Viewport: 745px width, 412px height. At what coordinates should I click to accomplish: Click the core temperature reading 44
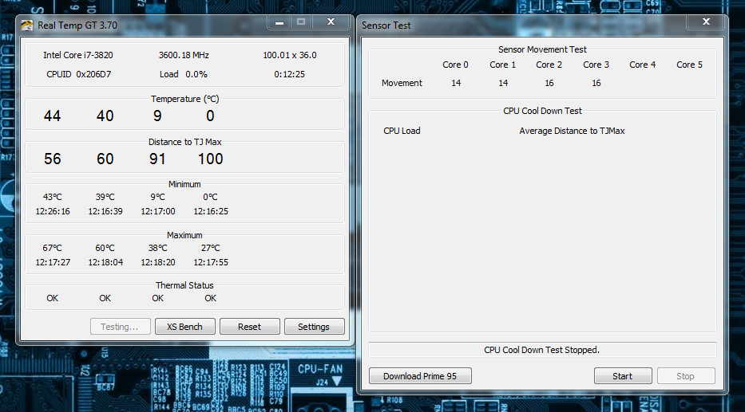52,116
